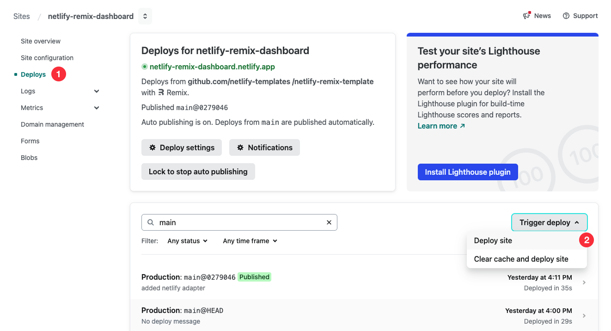The height and width of the screenshot is (331, 611).
Task: Click the Install Lighthouse plugin button
Action: point(467,172)
